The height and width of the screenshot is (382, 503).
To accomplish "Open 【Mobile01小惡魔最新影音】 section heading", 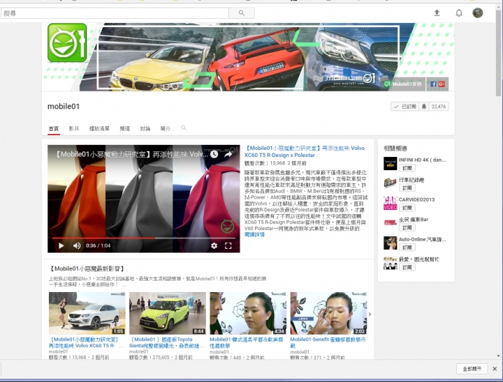I will click(x=87, y=268).
